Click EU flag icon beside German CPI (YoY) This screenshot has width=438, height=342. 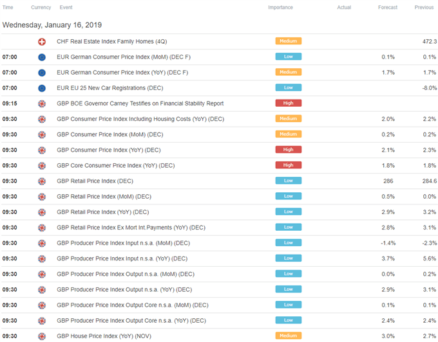[42, 73]
